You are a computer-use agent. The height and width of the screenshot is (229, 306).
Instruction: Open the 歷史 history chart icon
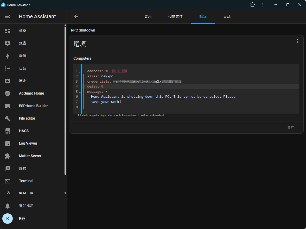click(7, 81)
